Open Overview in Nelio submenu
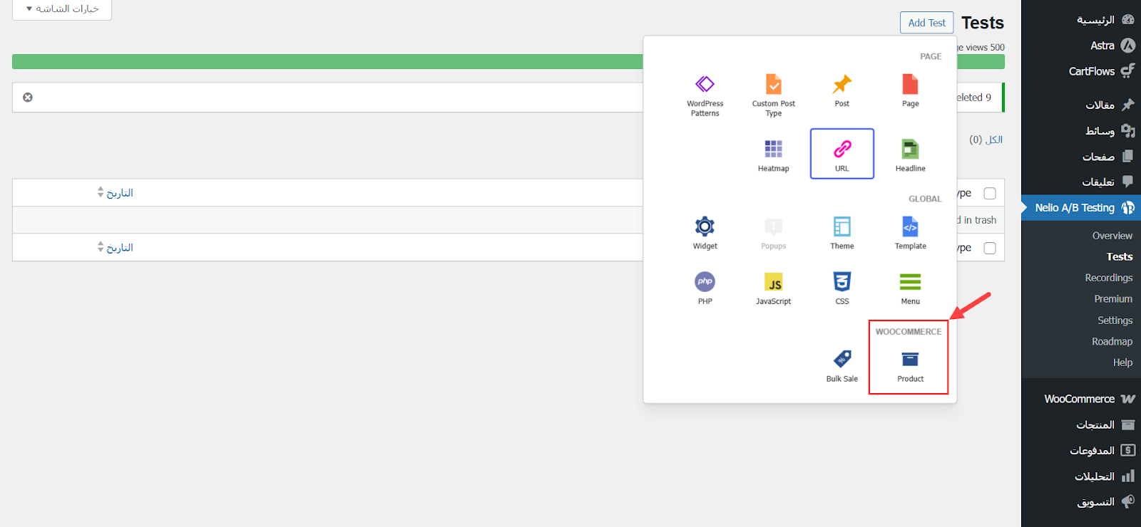The image size is (1141, 527). point(1112,236)
